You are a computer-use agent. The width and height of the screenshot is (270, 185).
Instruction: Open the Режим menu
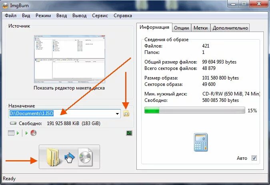pyautogui.click(x=43, y=16)
